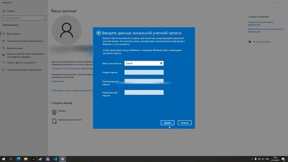This screenshot has width=288, height=162.
Task: Click the magnifier icon in Settings search
Action: coord(43,18)
